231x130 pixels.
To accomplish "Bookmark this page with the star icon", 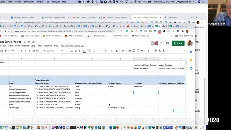I will [x=121, y=31].
